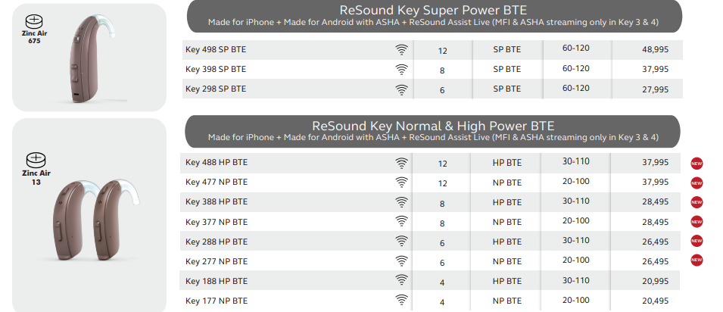Click the wireless icon in Key 388 HP BTE row
The height and width of the screenshot is (312, 723).
click(401, 201)
